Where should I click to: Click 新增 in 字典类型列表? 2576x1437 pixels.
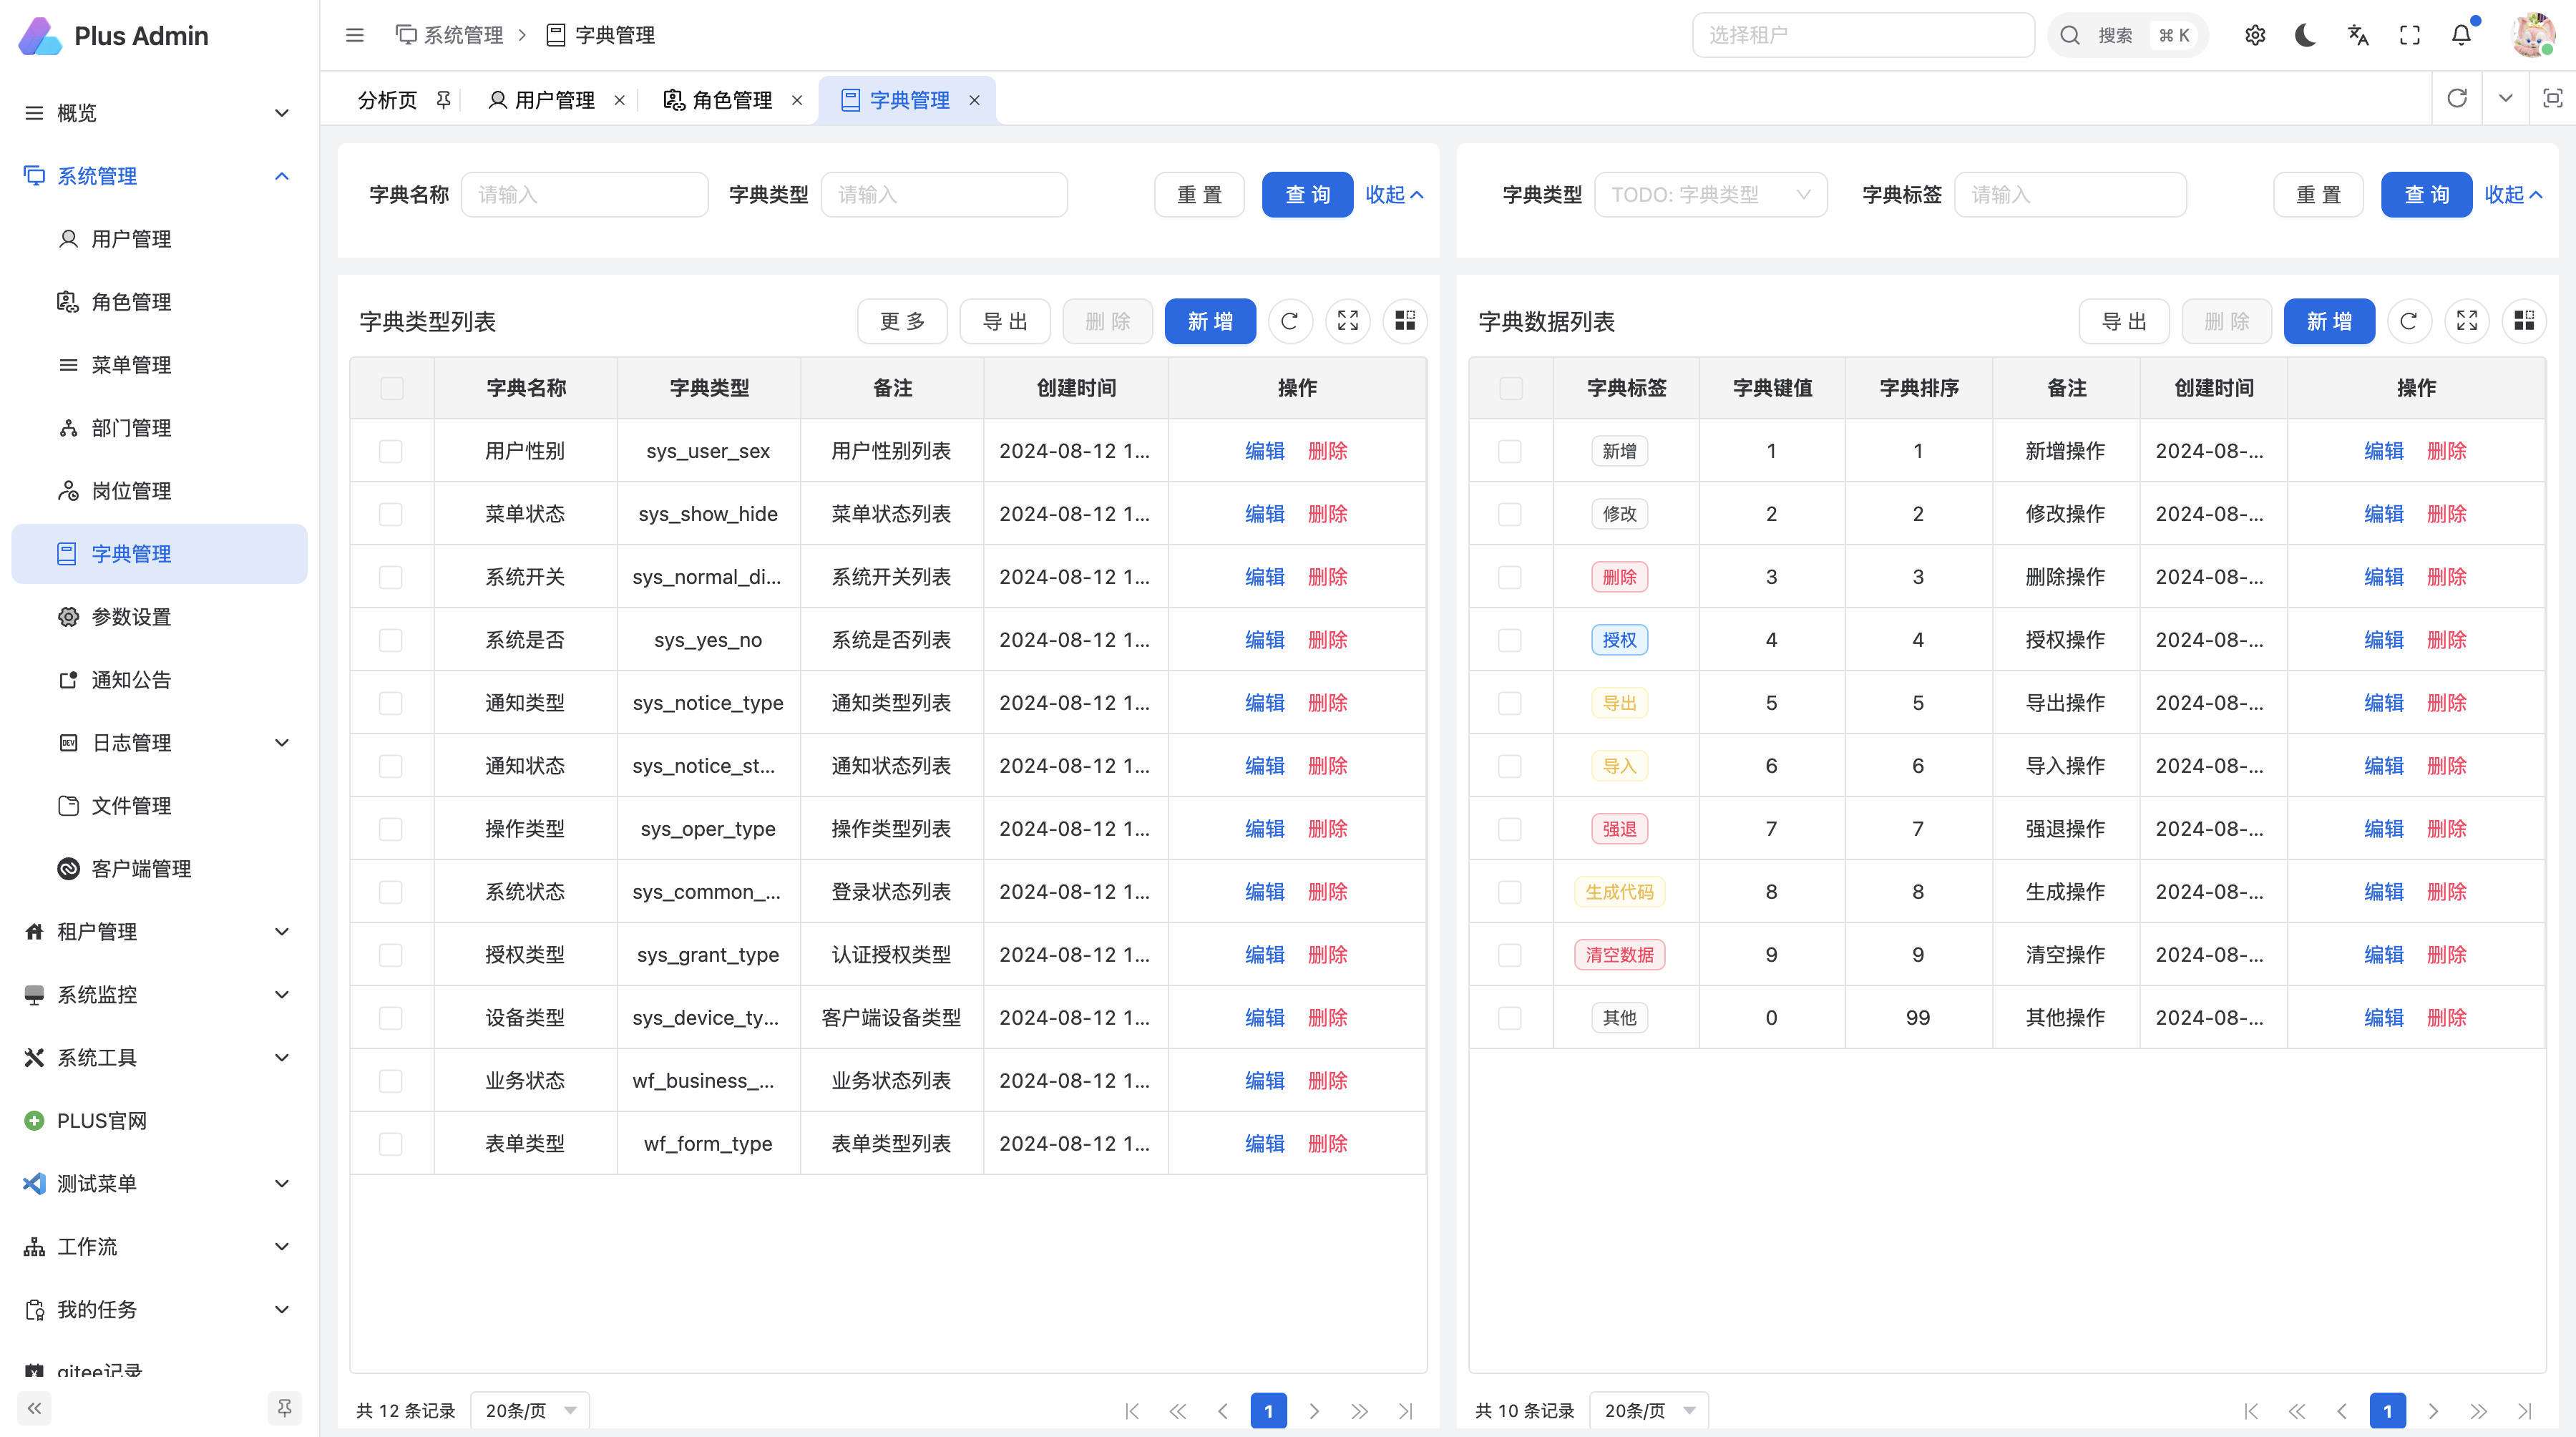pos(1210,321)
